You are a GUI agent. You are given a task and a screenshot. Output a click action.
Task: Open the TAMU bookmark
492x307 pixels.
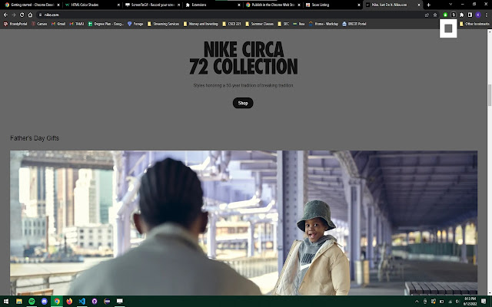(x=77, y=24)
